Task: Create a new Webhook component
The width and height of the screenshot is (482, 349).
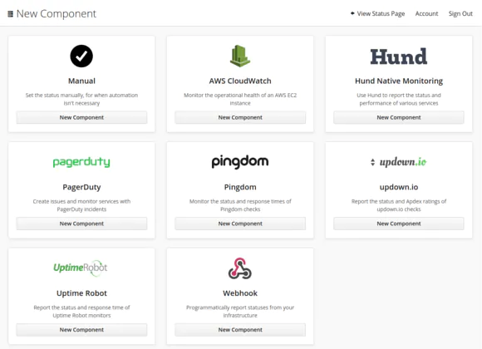Action: (x=240, y=330)
